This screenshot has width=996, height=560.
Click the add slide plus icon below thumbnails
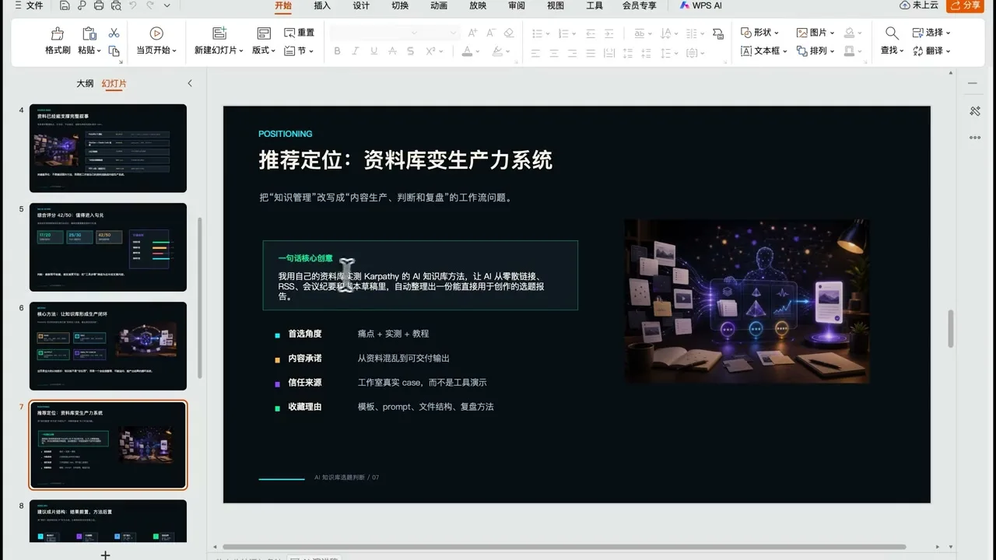(x=106, y=555)
